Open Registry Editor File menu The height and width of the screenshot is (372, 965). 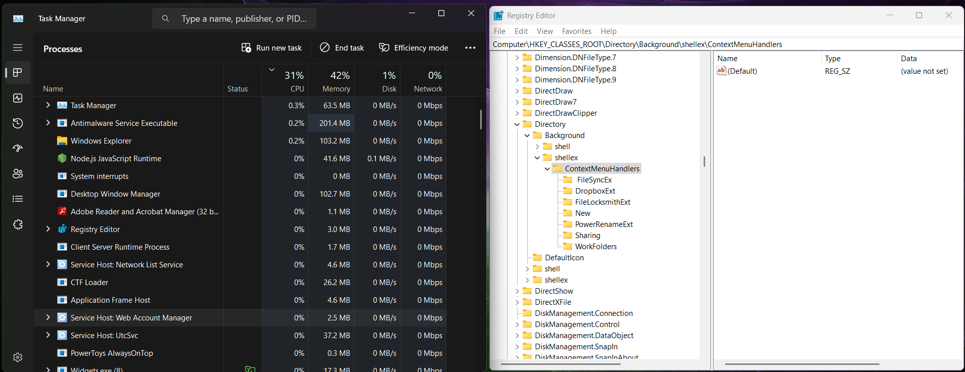coord(499,31)
